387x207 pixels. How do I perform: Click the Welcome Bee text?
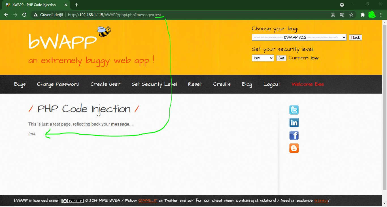click(308, 84)
